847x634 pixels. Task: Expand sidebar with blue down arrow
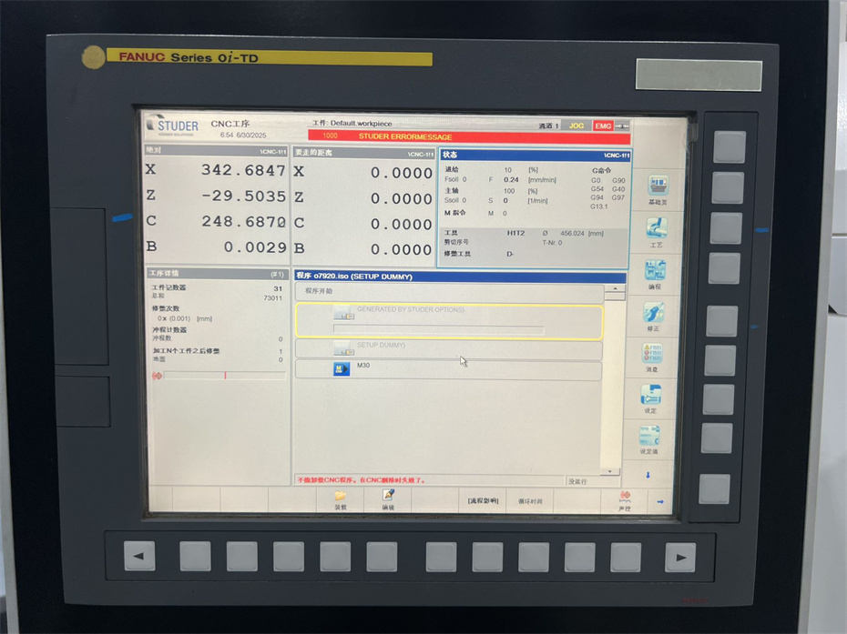click(648, 475)
